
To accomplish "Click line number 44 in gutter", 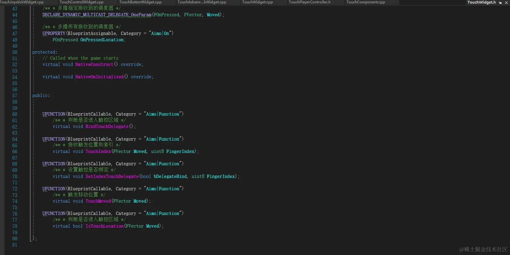I will pos(15,15).
